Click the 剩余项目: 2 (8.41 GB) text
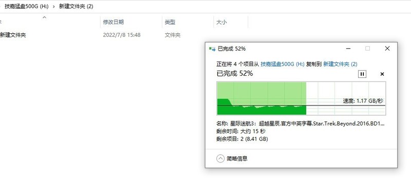The height and width of the screenshot is (187, 411). [x=242, y=139]
